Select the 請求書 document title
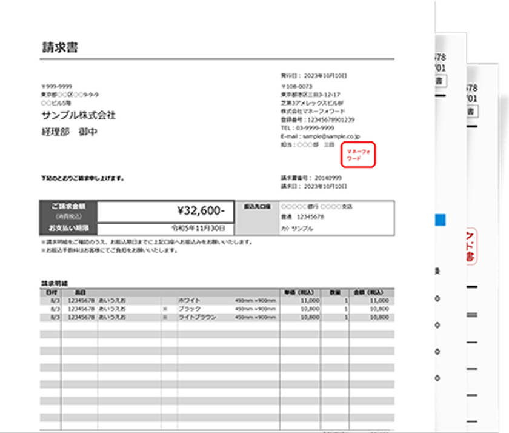 [x=61, y=46]
